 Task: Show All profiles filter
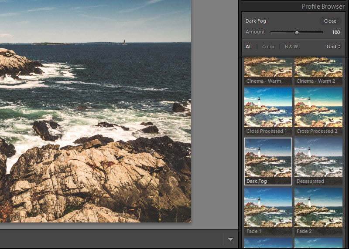pos(249,47)
